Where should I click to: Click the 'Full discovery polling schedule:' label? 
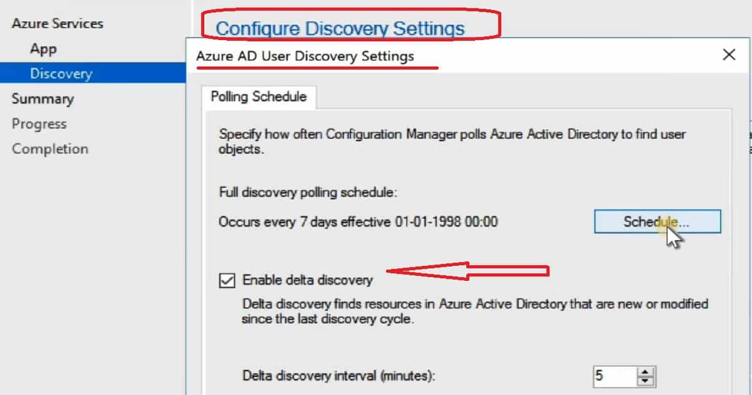click(x=308, y=193)
